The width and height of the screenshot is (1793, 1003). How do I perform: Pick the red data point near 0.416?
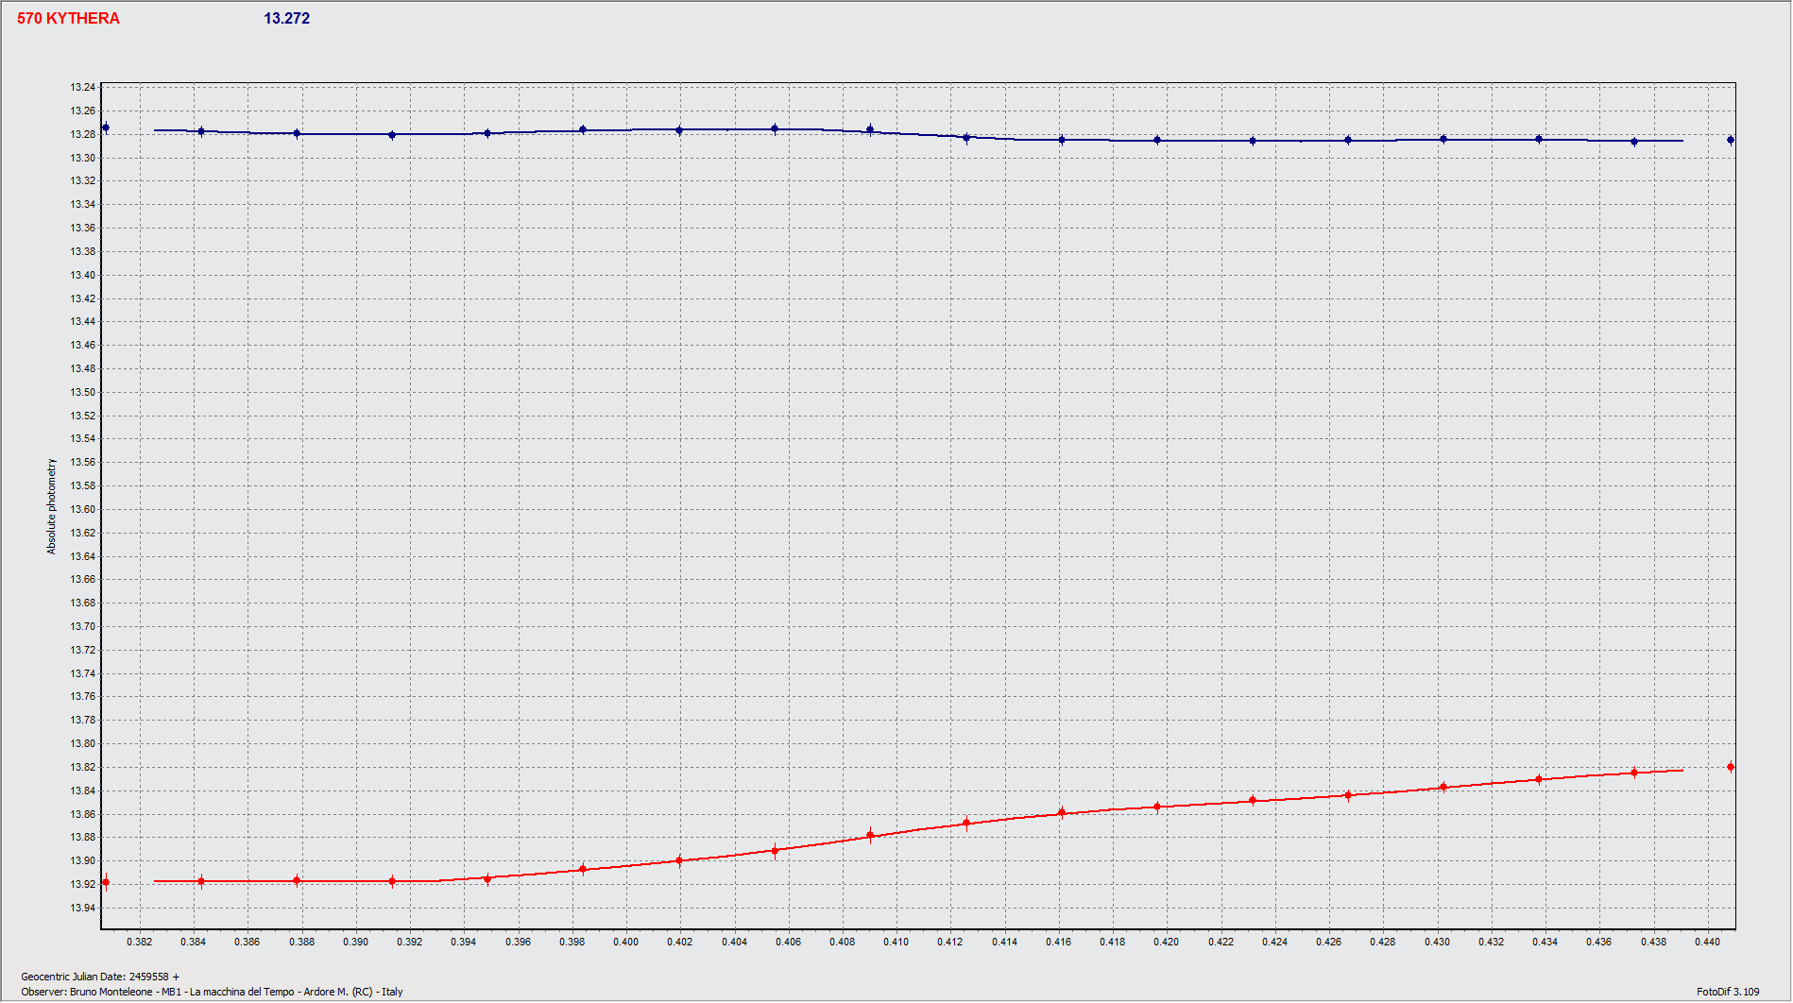[x=1062, y=812]
